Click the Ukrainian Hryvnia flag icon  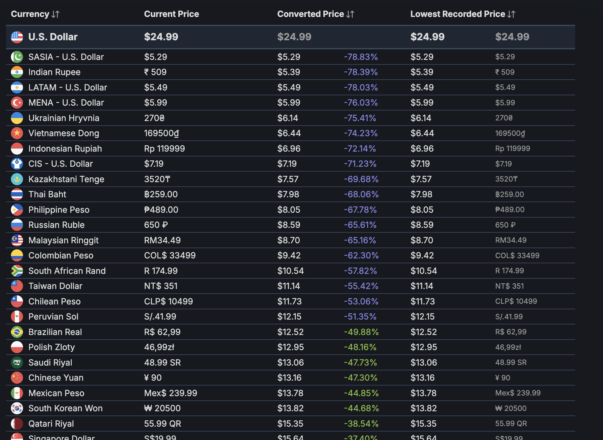pyautogui.click(x=17, y=118)
